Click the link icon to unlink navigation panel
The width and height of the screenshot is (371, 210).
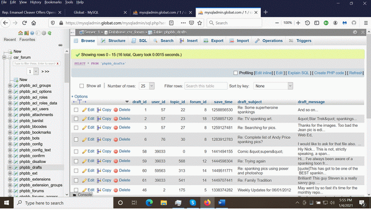60,45
